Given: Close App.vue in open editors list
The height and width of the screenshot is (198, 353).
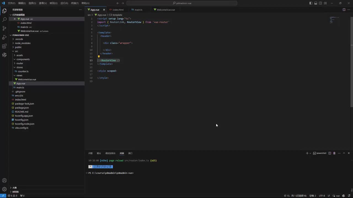Looking at the screenshot, I should click(x=15, y=19).
